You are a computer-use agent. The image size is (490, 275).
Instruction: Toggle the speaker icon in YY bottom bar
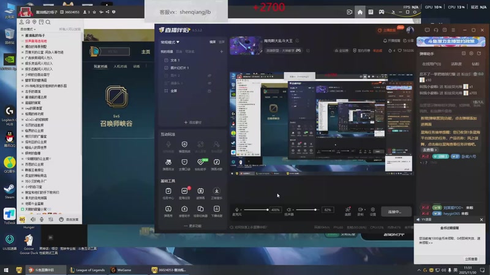[x=33, y=219]
